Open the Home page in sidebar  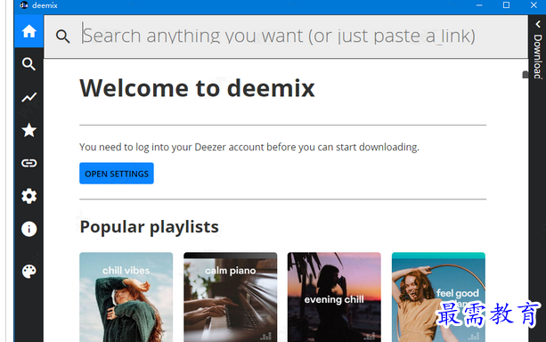click(x=29, y=31)
